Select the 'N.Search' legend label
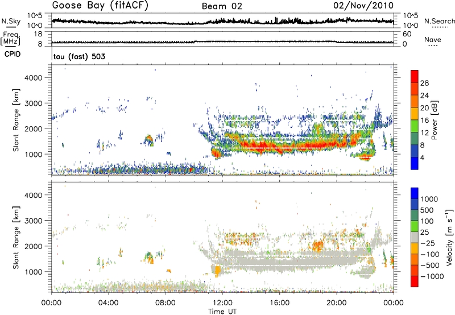 point(439,21)
